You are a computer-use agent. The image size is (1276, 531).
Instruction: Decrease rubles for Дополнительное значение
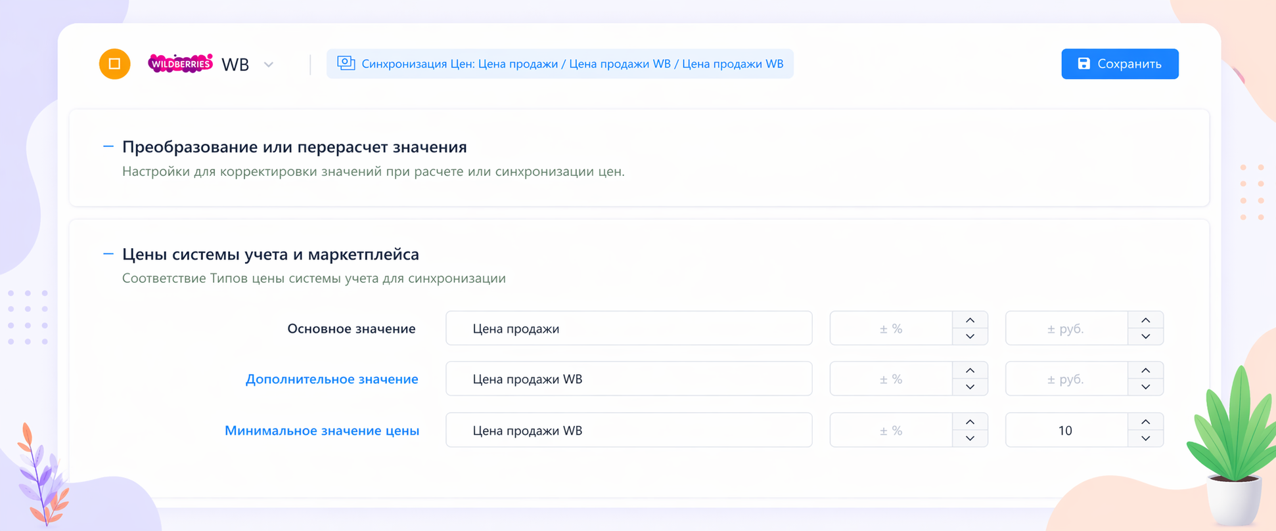coord(1145,387)
